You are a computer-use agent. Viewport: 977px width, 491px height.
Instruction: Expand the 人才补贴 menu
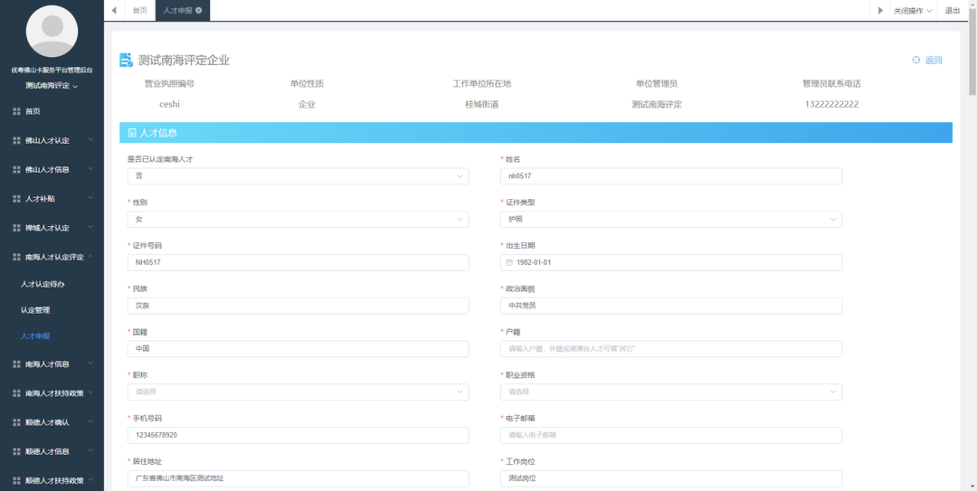pos(52,199)
